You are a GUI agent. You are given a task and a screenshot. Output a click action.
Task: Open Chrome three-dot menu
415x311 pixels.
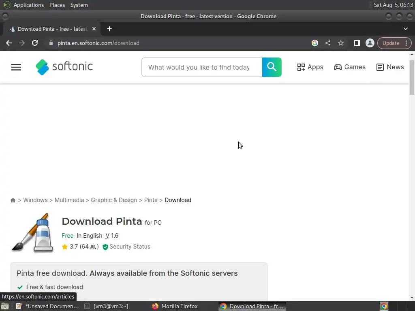click(x=406, y=43)
